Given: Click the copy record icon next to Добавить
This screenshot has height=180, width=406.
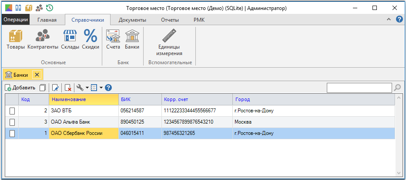Looking at the screenshot, I should 43,88.
